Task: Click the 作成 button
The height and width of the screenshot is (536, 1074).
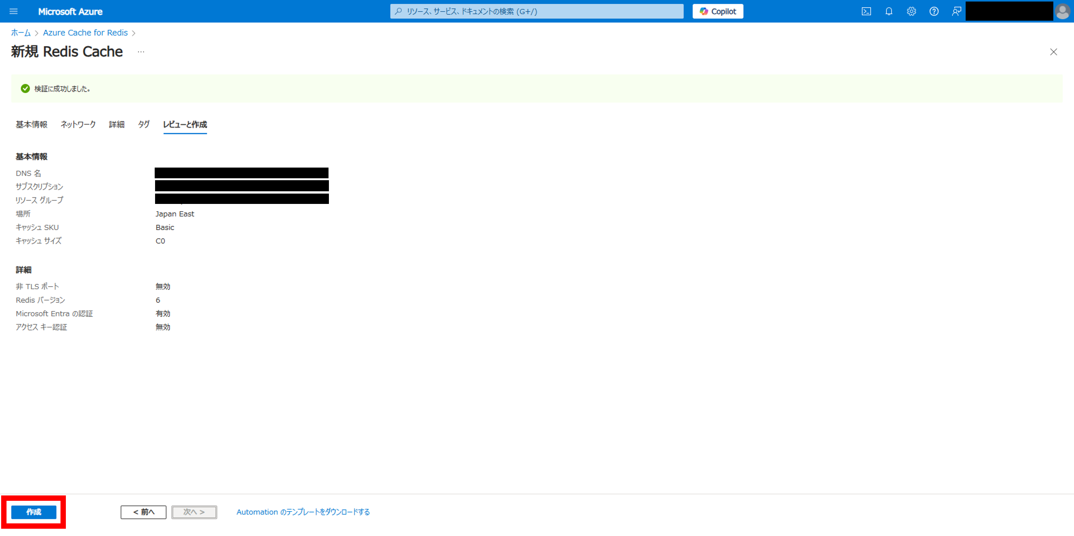Action: (34, 512)
